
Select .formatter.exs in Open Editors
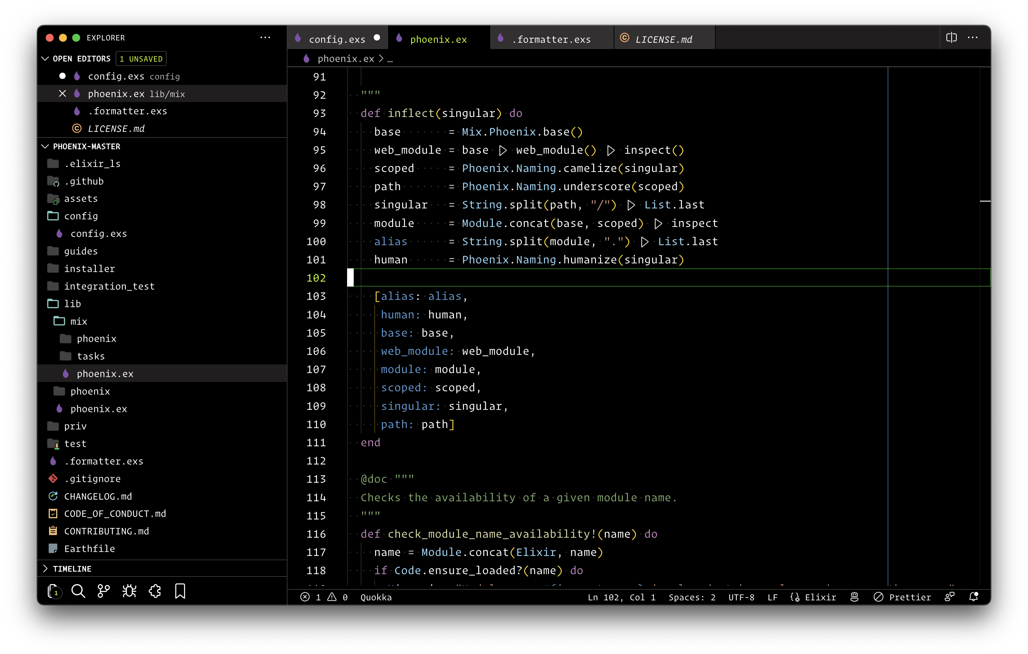162,111
